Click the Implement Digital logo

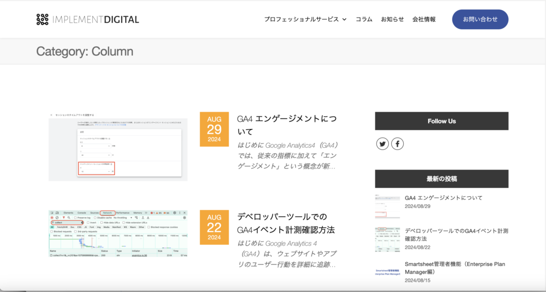tap(87, 20)
